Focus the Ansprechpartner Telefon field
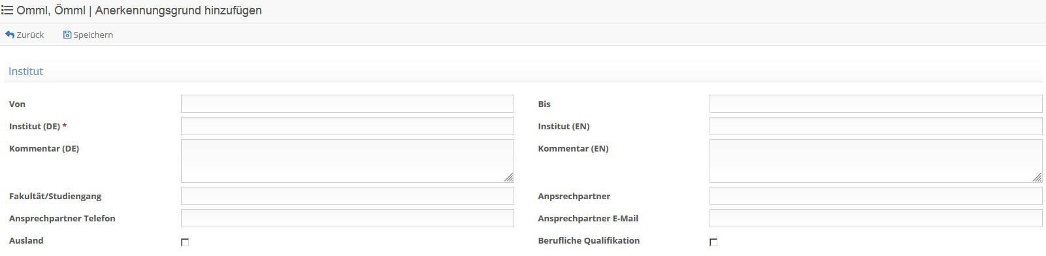This screenshot has height=256, width=1046. [348, 218]
